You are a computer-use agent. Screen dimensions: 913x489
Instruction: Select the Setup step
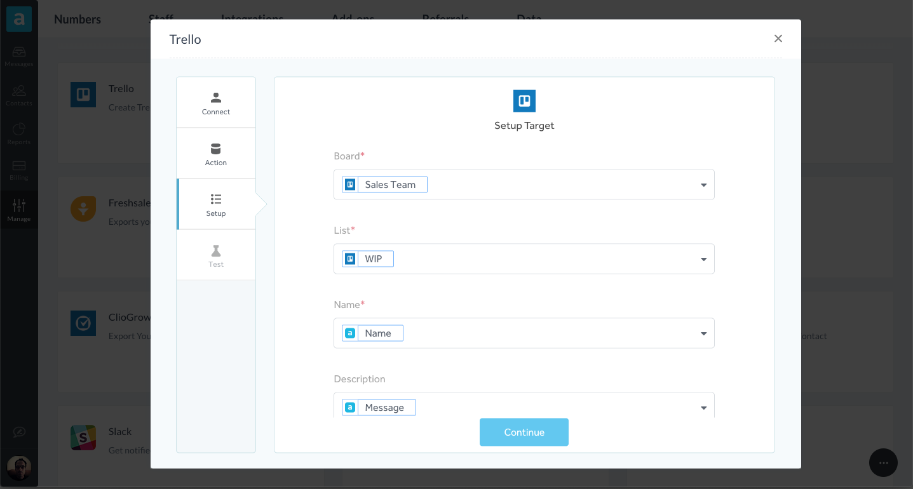(x=216, y=204)
